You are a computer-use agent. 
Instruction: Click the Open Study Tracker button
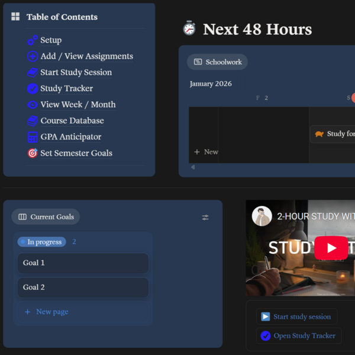[x=299, y=335]
